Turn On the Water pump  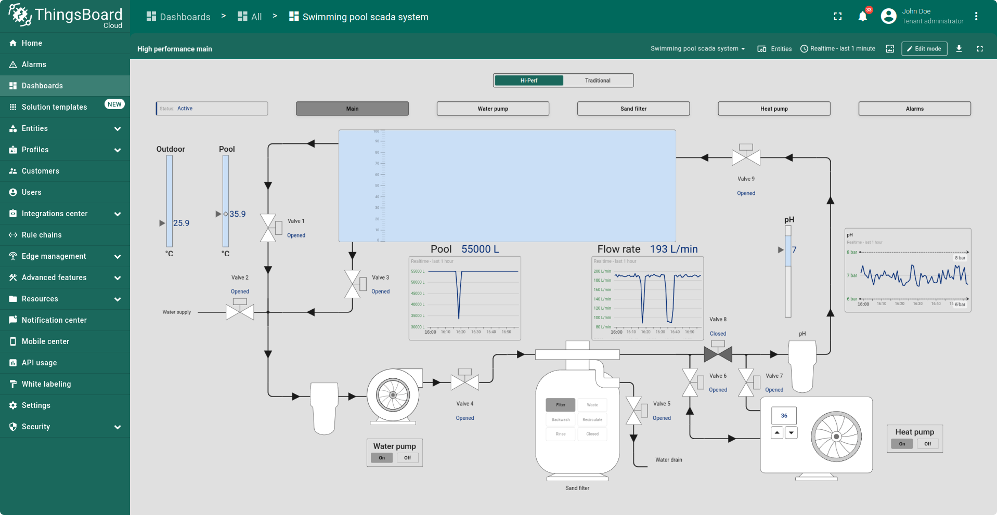point(381,458)
